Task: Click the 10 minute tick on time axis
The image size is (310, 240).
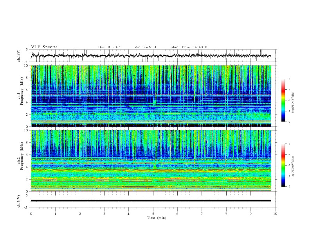Action: pos(275,214)
